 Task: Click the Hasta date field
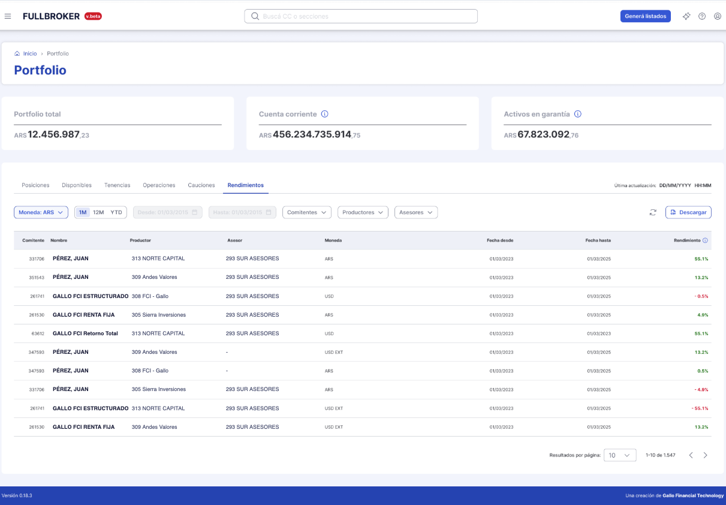click(242, 212)
